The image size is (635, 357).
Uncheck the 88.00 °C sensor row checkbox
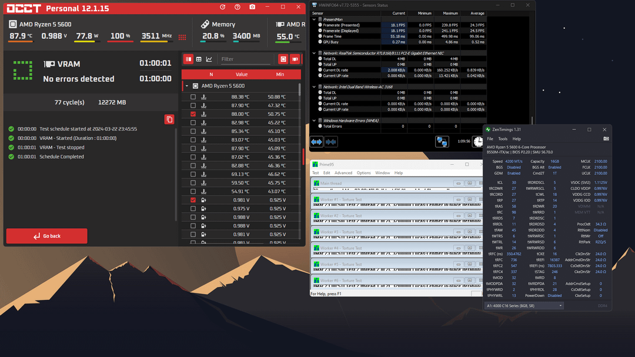(x=193, y=114)
